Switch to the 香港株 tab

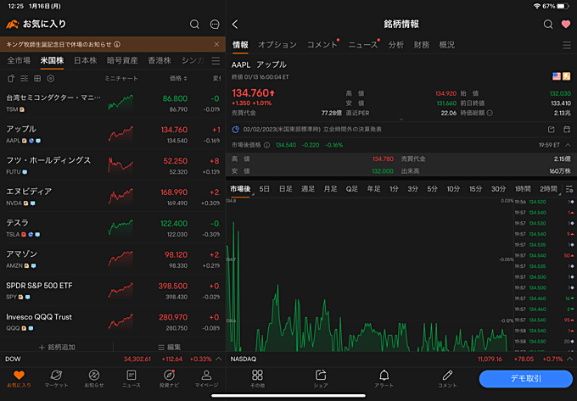160,61
